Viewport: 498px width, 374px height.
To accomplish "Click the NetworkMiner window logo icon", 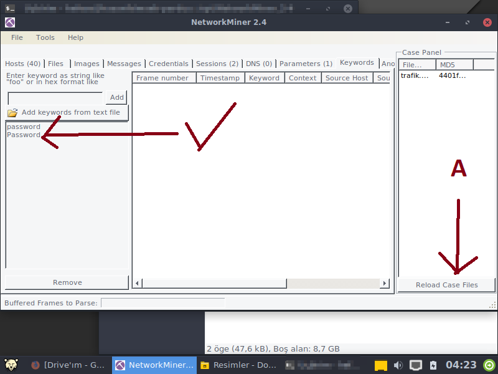I will tap(10, 22).
